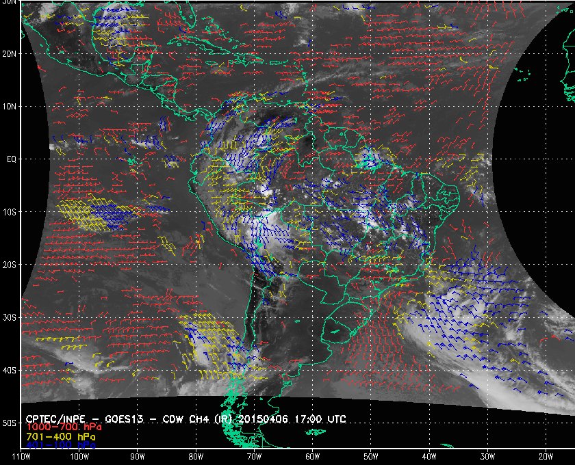
Task: Click the yellow 701-400 hPa legend entry
Action: (57, 436)
